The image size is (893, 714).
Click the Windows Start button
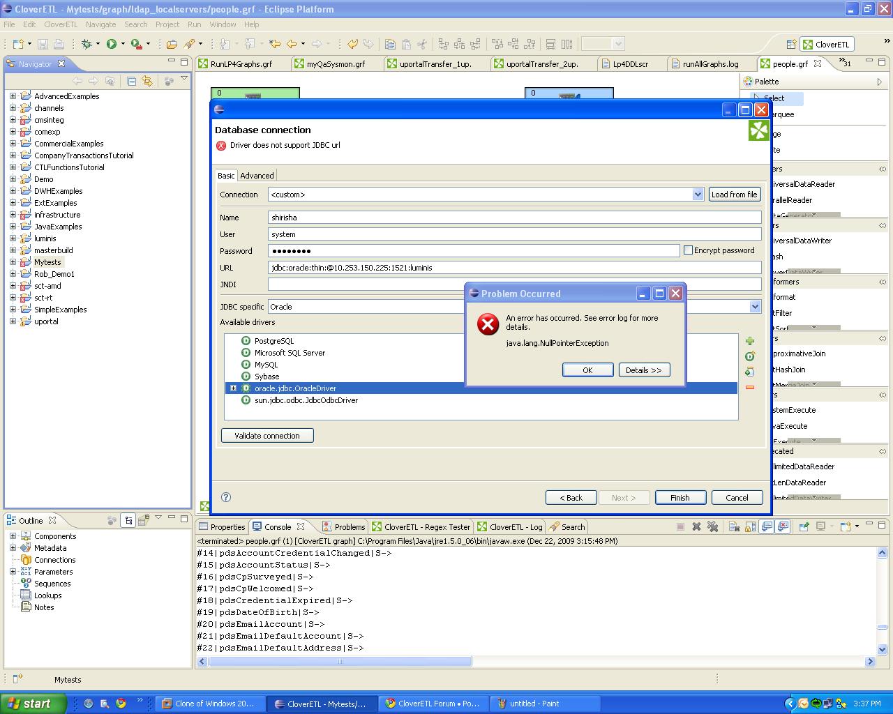click(x=33, y=704)
